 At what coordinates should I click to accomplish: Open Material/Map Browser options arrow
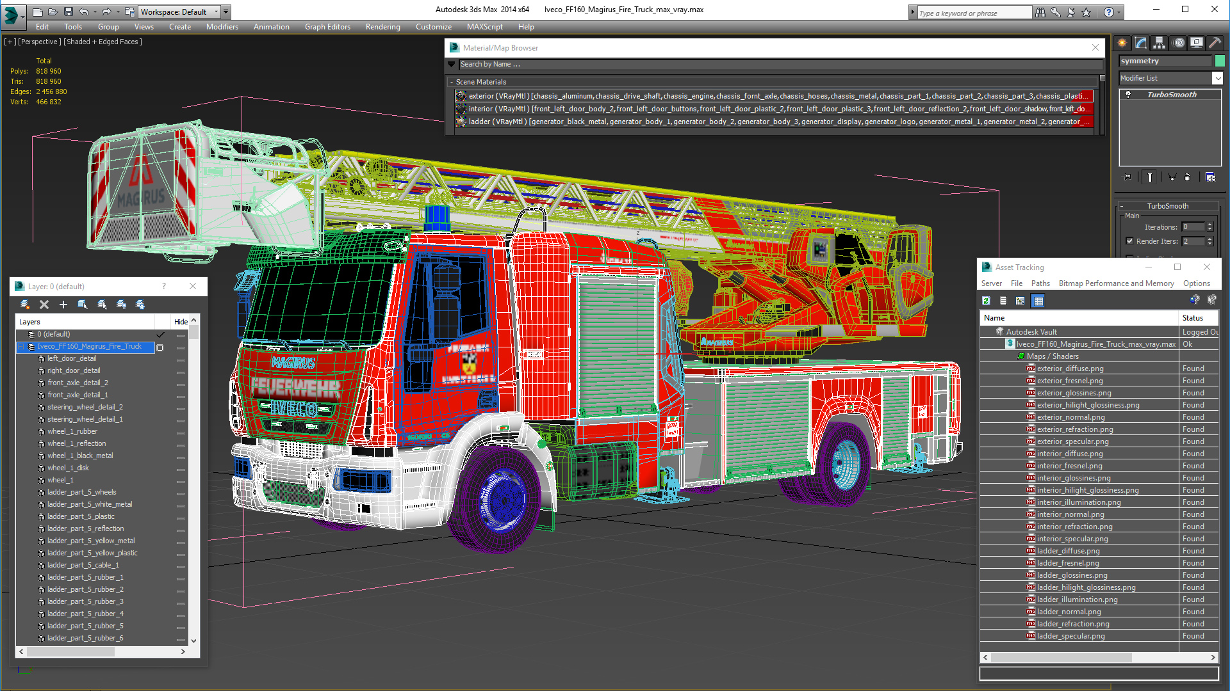click(x=452, y=65)
